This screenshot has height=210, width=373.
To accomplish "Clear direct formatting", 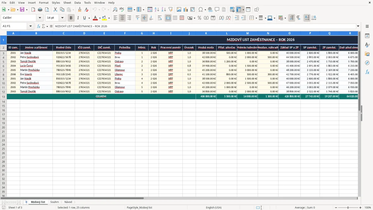I will tap(87, 10).
